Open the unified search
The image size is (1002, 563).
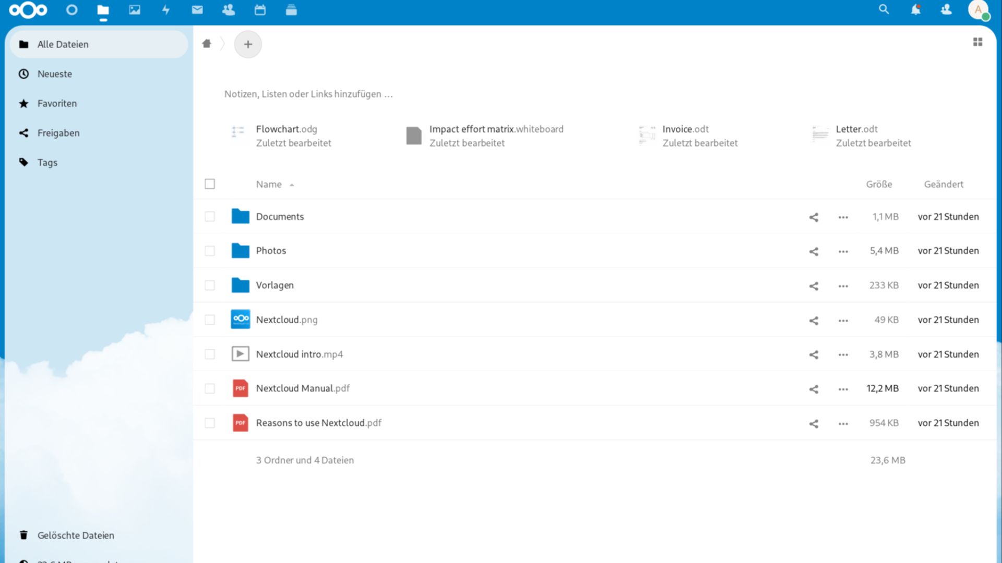[884, 9]
